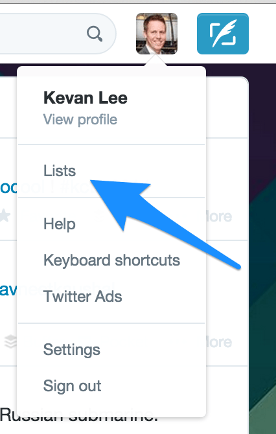The height and width of the screenshot is (434, 276).
Task: Open Settings in the account dropdown
Action: pos(72,350)
